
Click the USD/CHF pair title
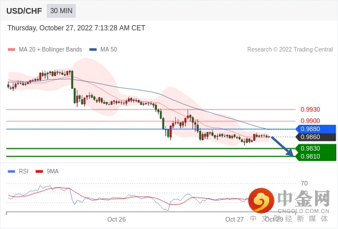(x=24, y=11)
